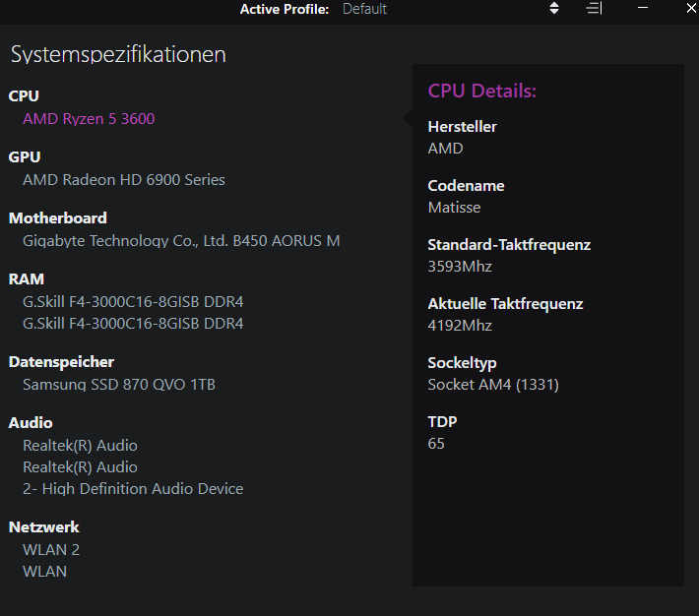The height and width of the screenshot is (616, 699).
Task: Click the CPU section label
Action: (24, 95)
